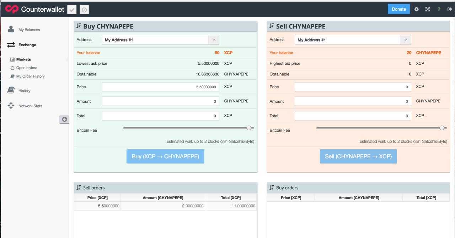Viewport: 455px width, 238px height.
Task: Click Buy orders Total [XCP] column header
Action: (x=426, y=197)
